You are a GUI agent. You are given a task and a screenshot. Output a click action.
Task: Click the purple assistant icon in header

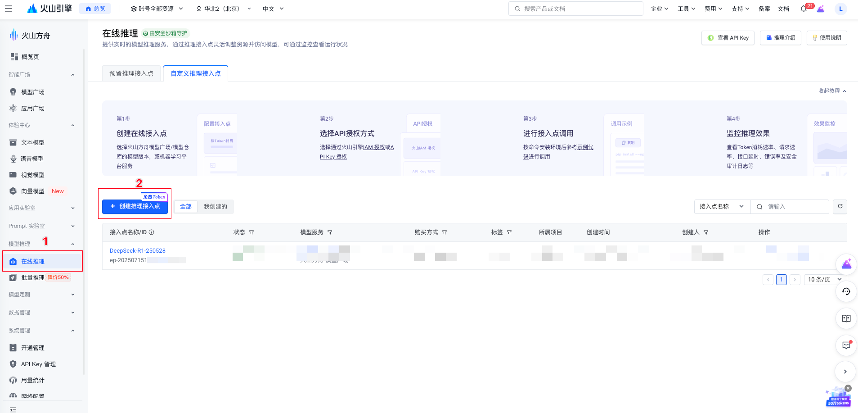pos(821,9)
